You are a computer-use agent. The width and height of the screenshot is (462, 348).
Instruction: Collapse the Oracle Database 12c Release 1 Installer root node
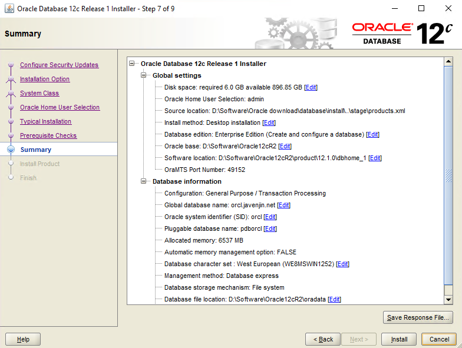point(132,64)
